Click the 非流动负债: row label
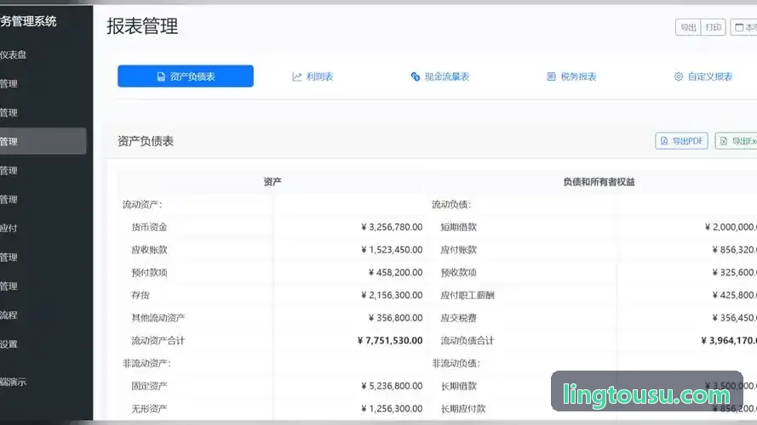The image size is (757, 425). coord(456,363)
